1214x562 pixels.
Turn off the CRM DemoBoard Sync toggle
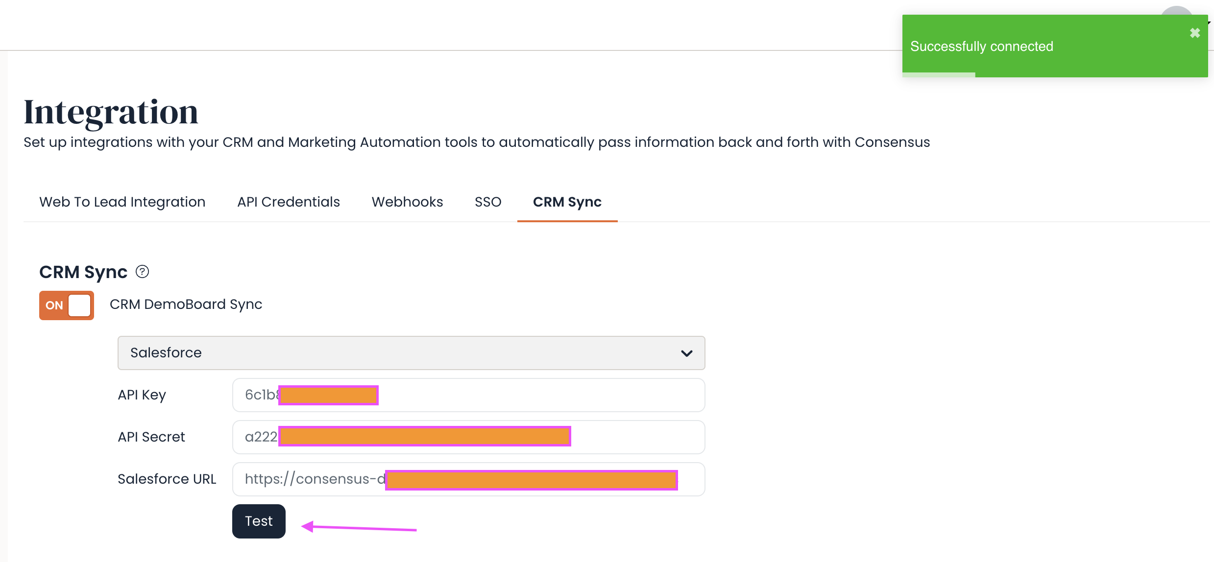66,305
